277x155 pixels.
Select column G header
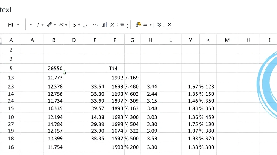132,40
